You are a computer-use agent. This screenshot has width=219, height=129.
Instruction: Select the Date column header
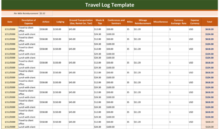point(10,22)
